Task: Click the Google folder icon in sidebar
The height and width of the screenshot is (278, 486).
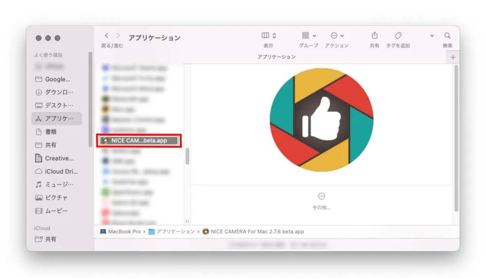Action: click(x=38, y=79)
